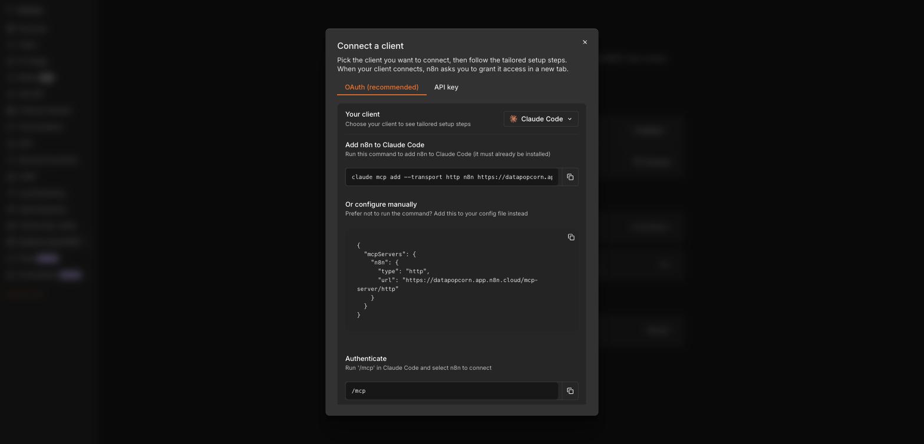The image size is (924, 444).
Task: Click the 'Connect a client' title
Action: pos(370,46)
